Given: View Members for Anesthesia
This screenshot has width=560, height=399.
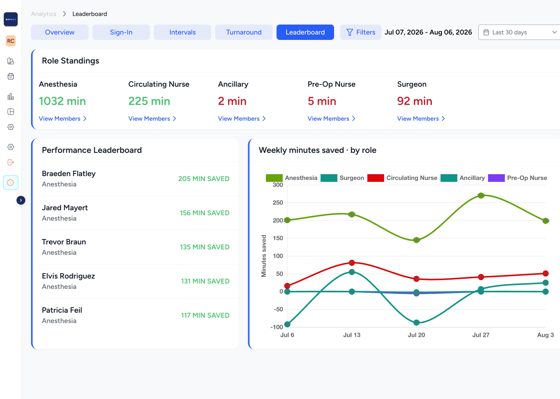Looking at the screenshot, I should (x=63, y=119).
